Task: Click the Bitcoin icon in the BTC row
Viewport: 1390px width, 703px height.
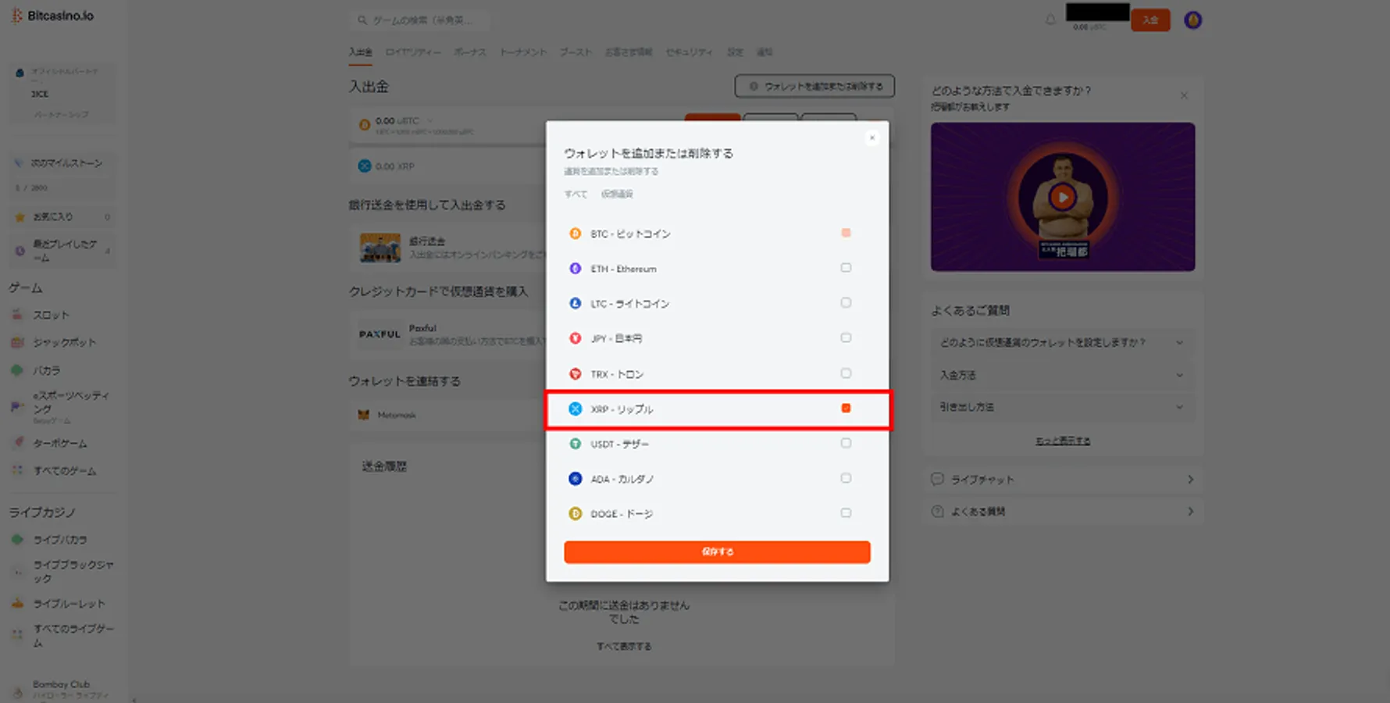Action: 576,234
